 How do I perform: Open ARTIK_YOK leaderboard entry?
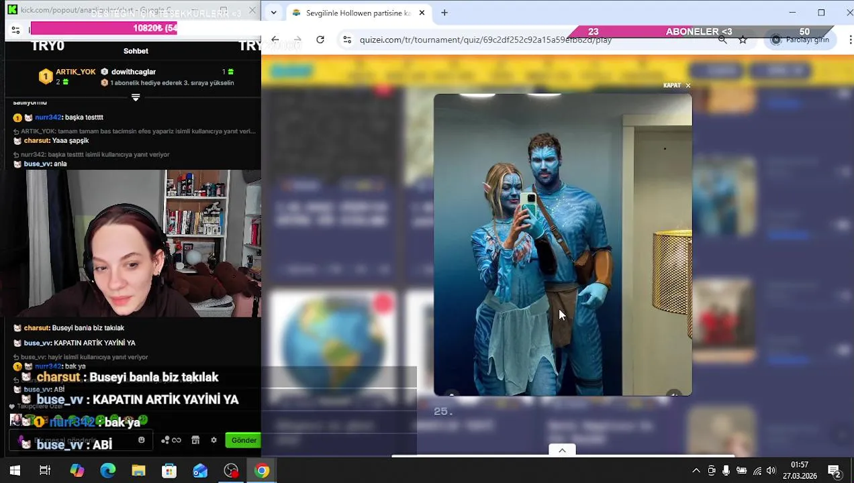[x=67, y=76]
